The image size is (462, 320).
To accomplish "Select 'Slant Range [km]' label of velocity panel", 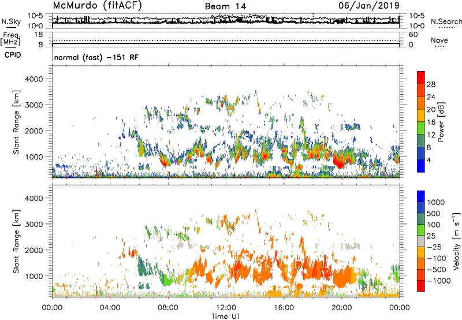I will (x=16, y=241).
